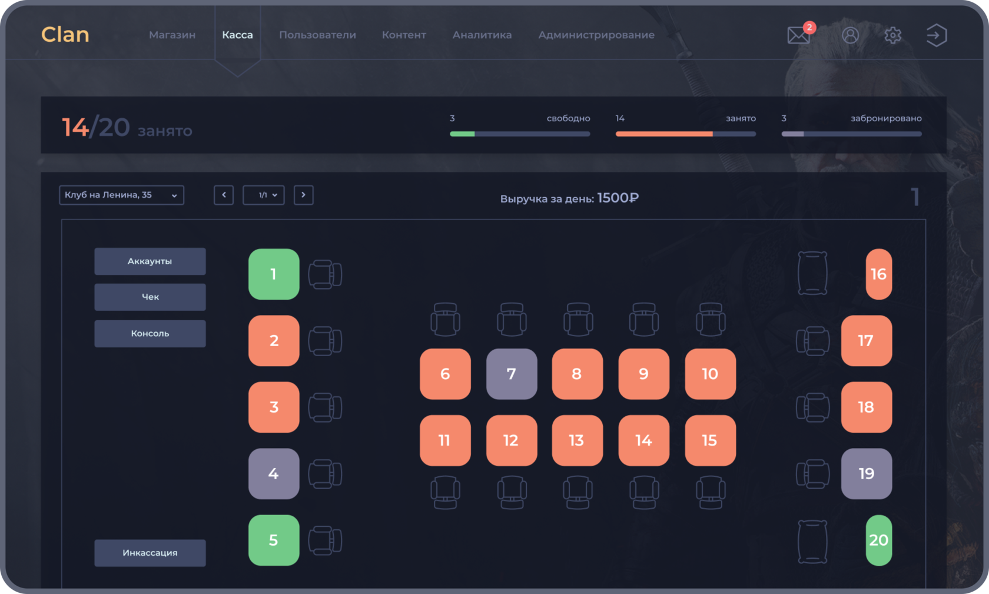989x594 pixels.
Task: Click the chair below seat 11
Action: click(x=445, y=492)
